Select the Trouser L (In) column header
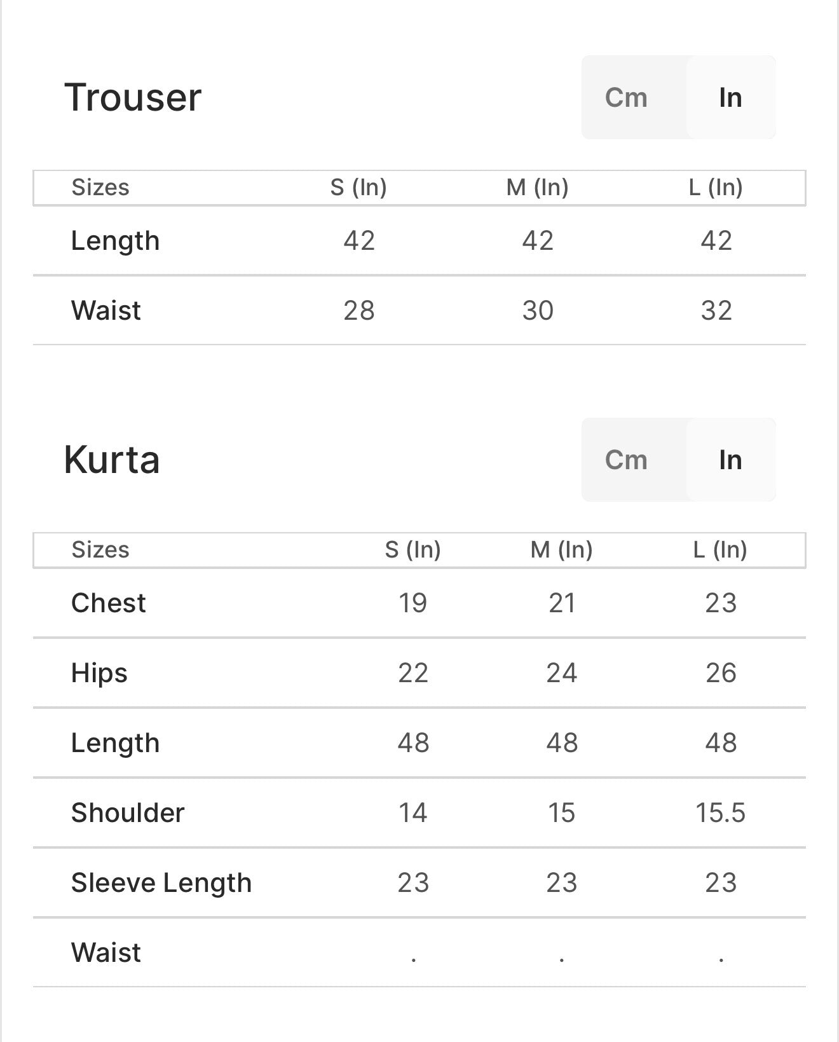 716,188
